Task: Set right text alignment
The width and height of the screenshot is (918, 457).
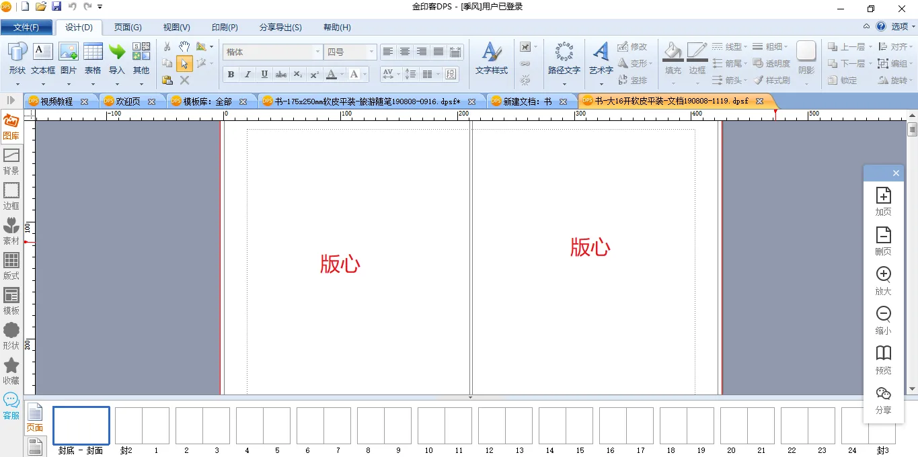Action: pos(422,52)
